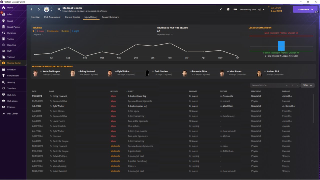This screenshot has width=320, height=180.
Task: Open the test mancity manager dropdown
Action: 252,9
